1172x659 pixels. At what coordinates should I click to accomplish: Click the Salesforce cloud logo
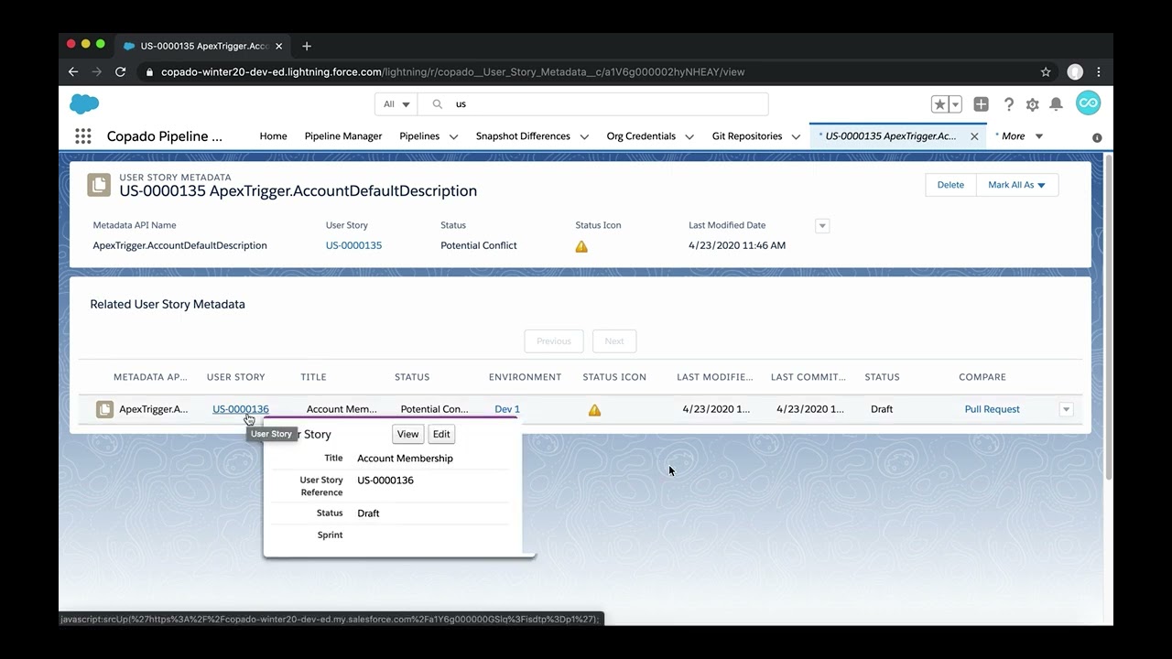(84, 103)
